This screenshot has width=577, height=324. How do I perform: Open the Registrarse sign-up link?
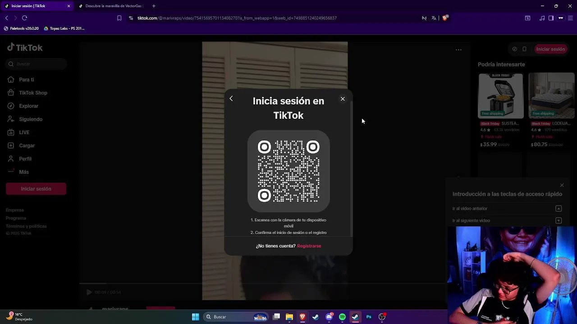click(x=309, y=246)
